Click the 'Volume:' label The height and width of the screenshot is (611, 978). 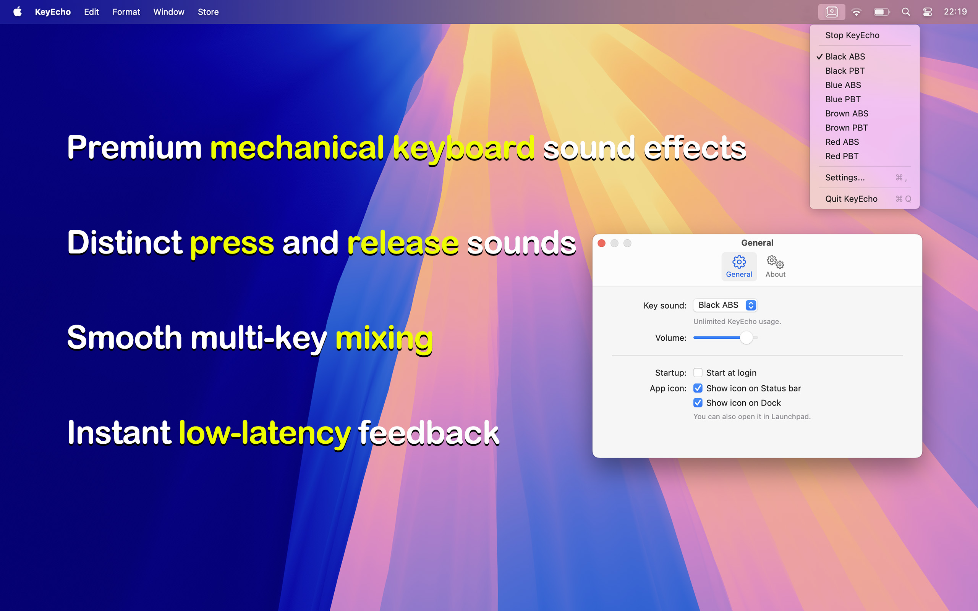pyautogui.click(x=670, y=338)
